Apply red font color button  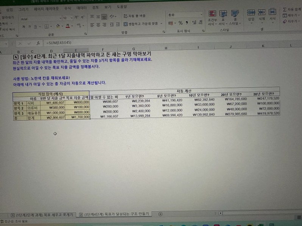click(x=68, y=26)
